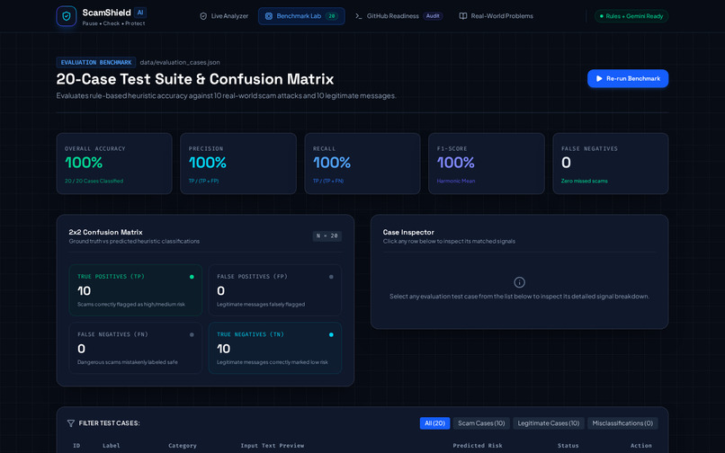Click the AI badge beside ScamShield
Image resolution: width=725 pixels, height=453 pixels.
tap(140, 13)
